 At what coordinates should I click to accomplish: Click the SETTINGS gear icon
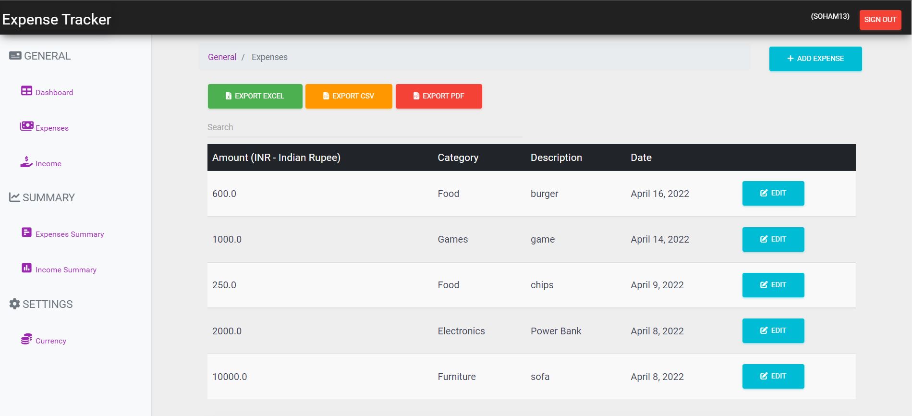pyautogui.click(x=14, y=304)
